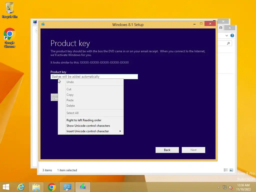Open Google Chrome from the taskbar

[51, 187]
